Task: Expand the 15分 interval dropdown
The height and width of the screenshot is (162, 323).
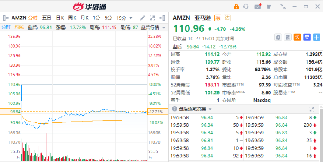Action: point(124,18)
